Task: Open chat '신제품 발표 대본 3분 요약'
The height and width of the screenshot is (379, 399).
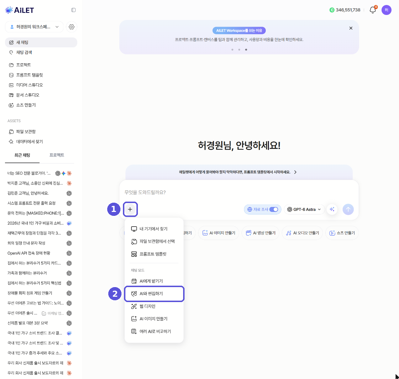Action: [x=40, y=323]
